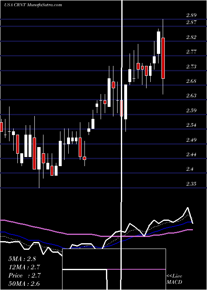Select the 2.44 price axis label
This screenshot has width=207, height=290.
(x=191, y=154)
